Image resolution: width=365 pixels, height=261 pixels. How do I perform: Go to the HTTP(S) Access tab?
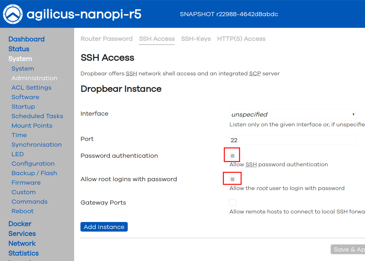[x=241, y=39]
